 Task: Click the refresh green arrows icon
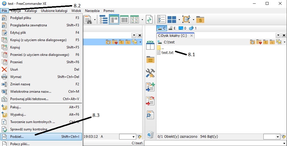pos(149,19)
